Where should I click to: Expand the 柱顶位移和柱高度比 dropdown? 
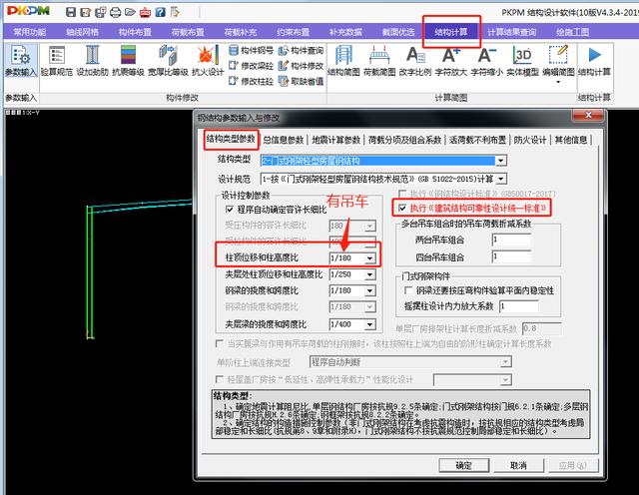[x=369, y=257]
